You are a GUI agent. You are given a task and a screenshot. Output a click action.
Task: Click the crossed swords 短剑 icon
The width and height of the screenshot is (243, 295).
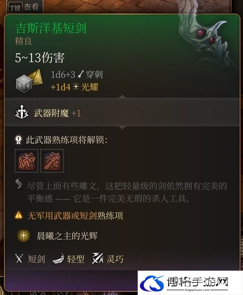19,258
